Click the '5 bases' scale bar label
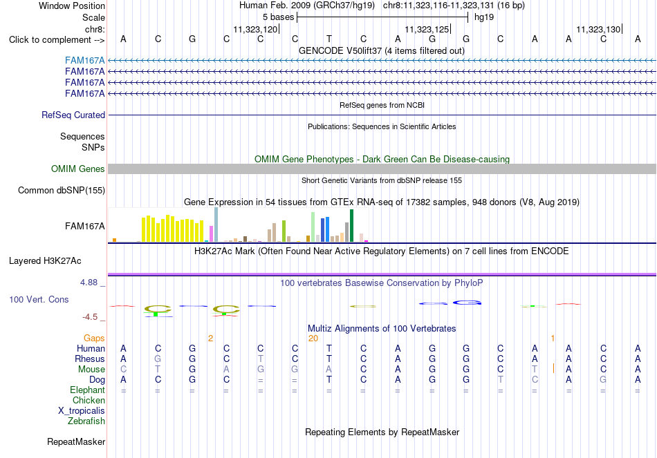Screen dimensions: 657x458 279,17
